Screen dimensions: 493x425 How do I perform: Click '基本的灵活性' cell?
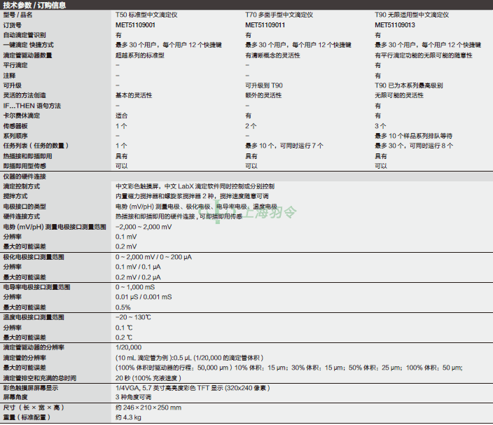[134, 95]
